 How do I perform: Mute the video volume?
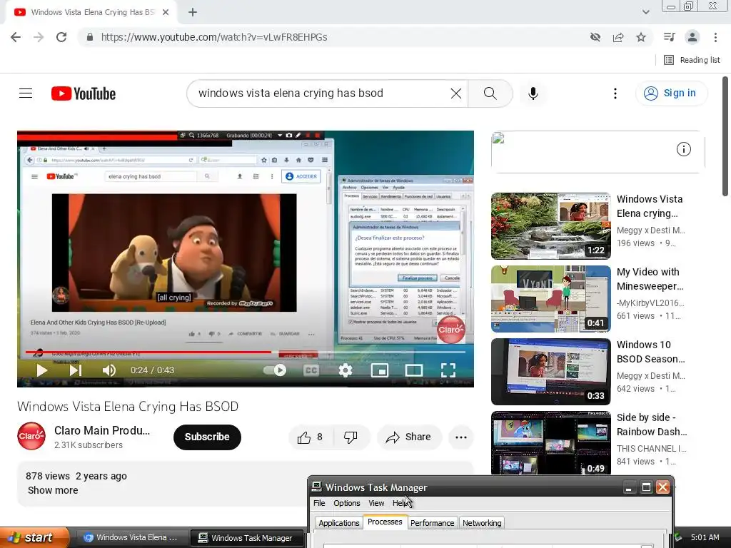point(109,370)
